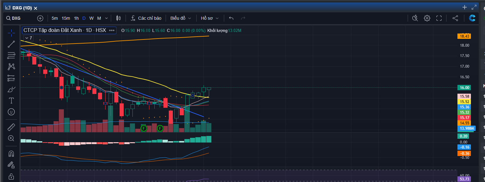Toggle magnet mode for drawings

pyautogui.click(x=12, y=153)
